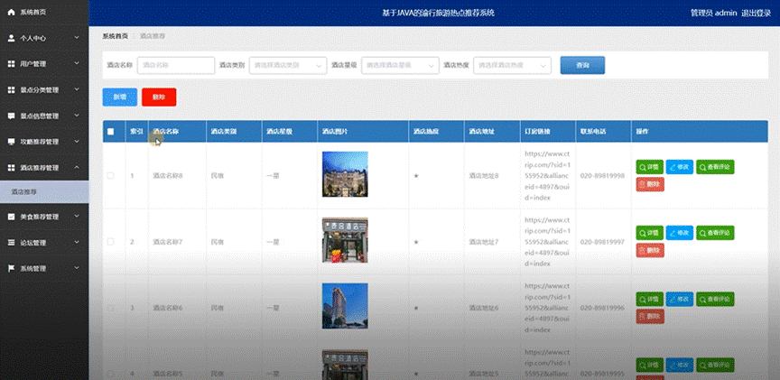Click red 删除 in 酒店名称6 row

click(650, 316)
